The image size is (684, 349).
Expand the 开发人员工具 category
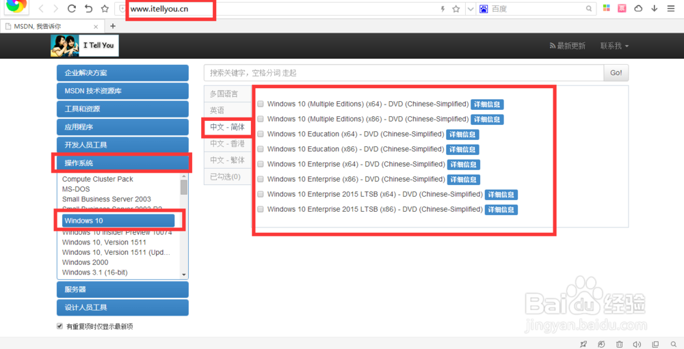point(122,145)
